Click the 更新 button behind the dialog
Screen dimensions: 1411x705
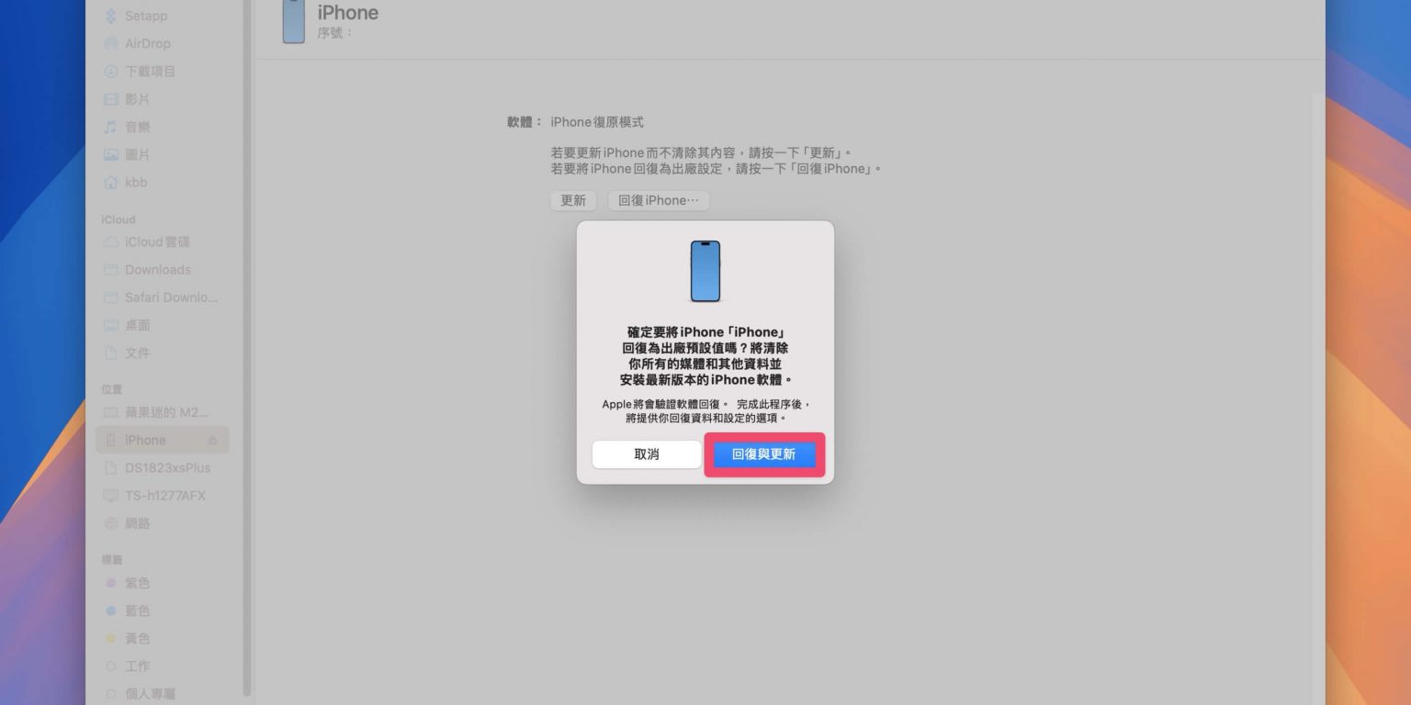pos(573,200)
